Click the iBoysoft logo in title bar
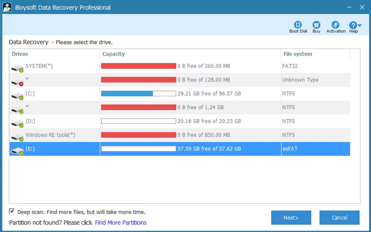371x232 pixels. click(7, 7)
